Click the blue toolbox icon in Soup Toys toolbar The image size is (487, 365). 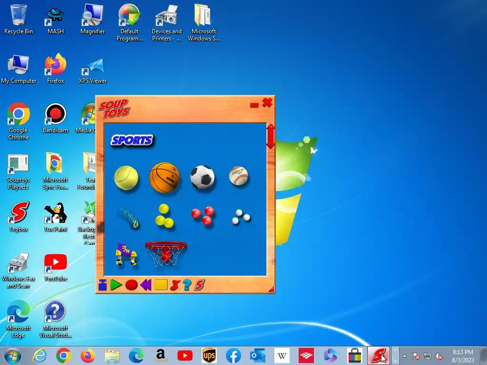point(103,285)
